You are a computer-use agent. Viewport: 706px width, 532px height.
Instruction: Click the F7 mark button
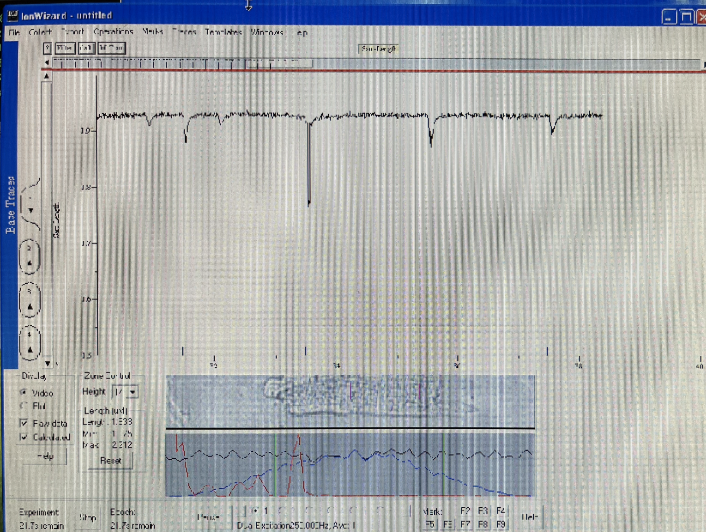(465, 523)
